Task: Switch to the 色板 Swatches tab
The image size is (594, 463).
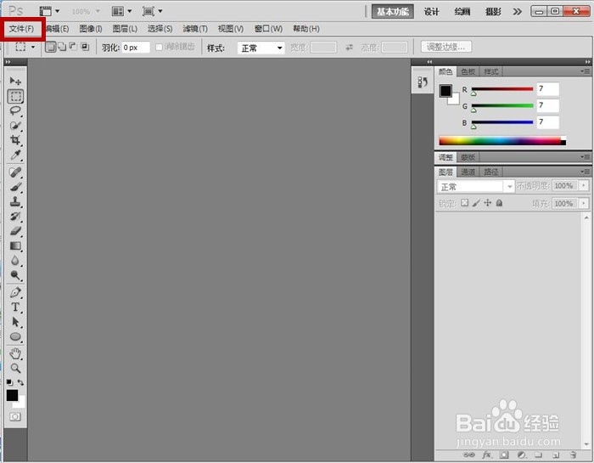Action: [468, 71]
